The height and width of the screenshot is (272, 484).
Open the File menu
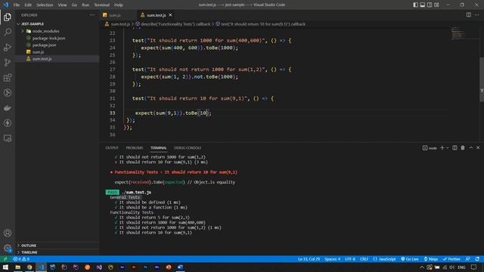click(x=17, y=5)
